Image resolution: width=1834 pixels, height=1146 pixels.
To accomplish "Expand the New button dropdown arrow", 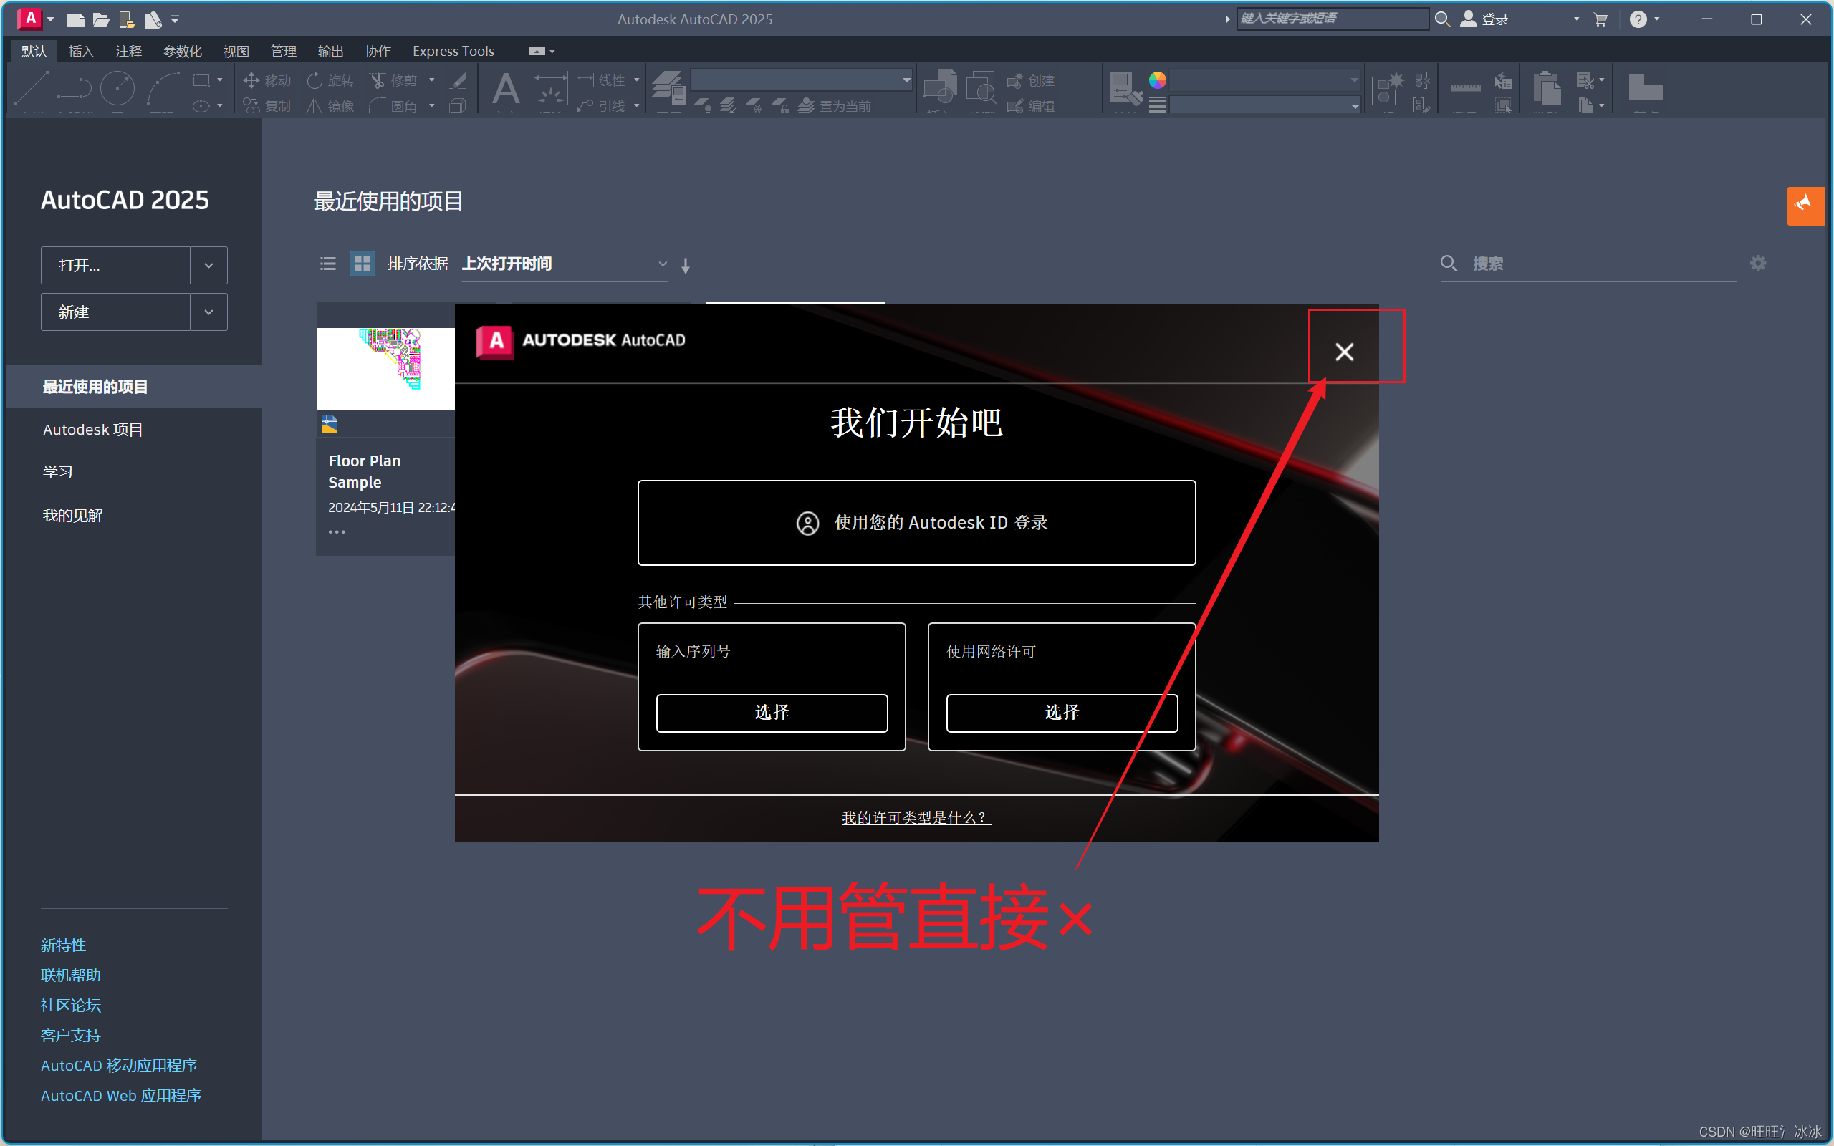I will click(208, 312).
